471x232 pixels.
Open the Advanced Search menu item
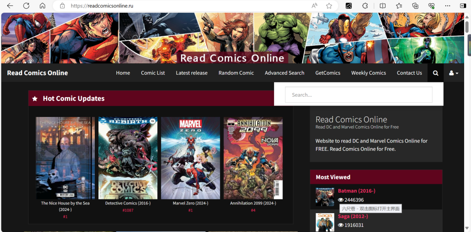[284, 73]
